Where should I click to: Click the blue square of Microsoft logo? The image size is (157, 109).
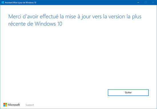(4, 106)
